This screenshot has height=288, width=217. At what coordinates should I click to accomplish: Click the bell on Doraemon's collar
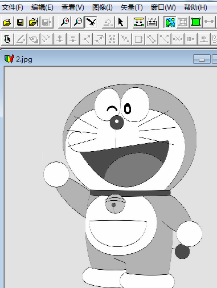[x=115, y=204]
